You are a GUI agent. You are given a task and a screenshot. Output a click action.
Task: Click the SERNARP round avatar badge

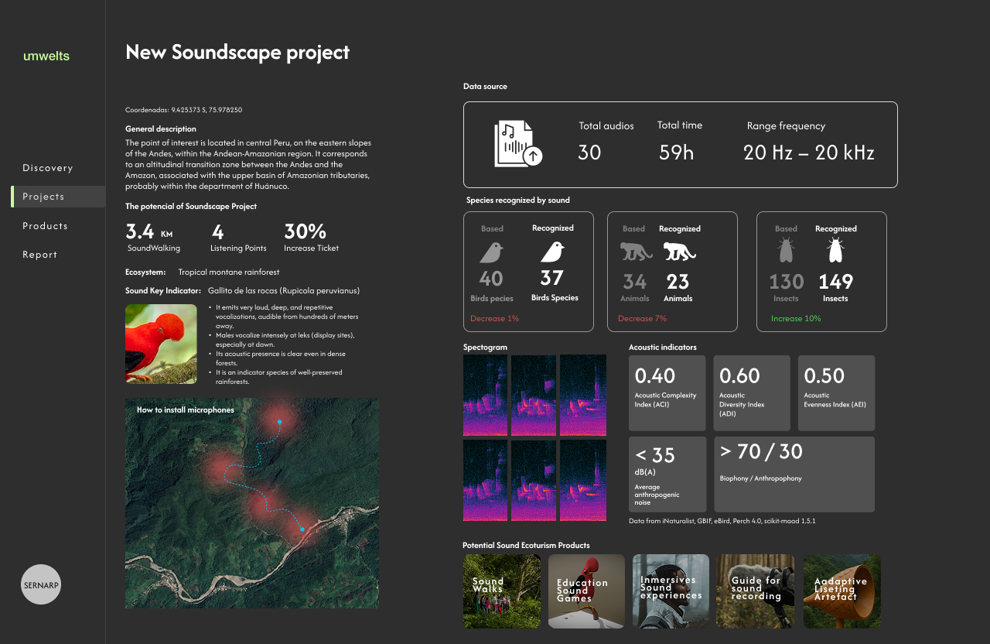tap(41, 584)
